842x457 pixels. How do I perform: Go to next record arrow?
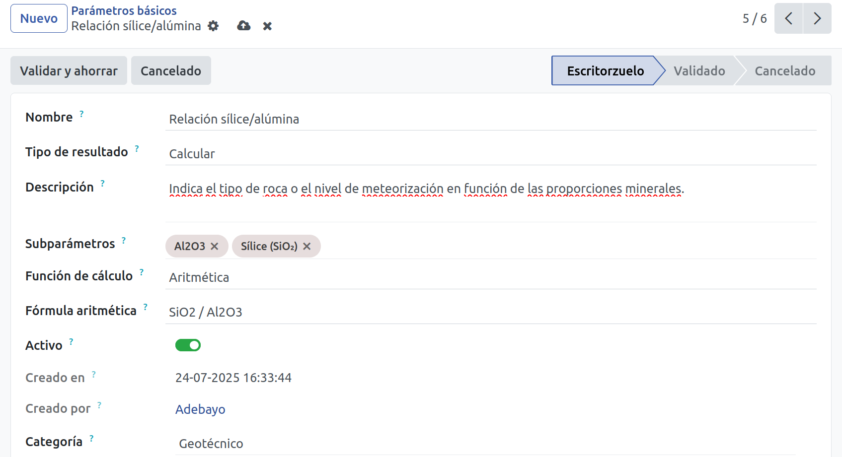[x=817, y=18]
